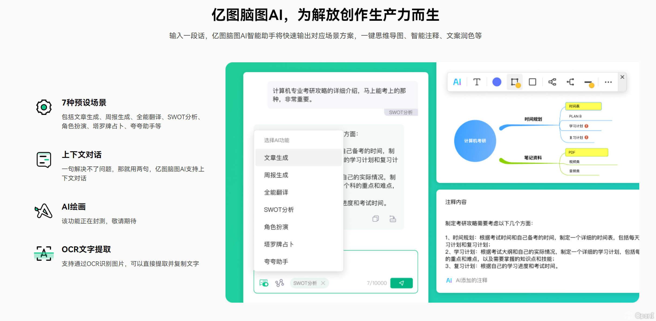Toggle the mind map structure icon near input
The width and height of the screenshot is (656, 321).
pyautogui.click(x=279, y=283)
